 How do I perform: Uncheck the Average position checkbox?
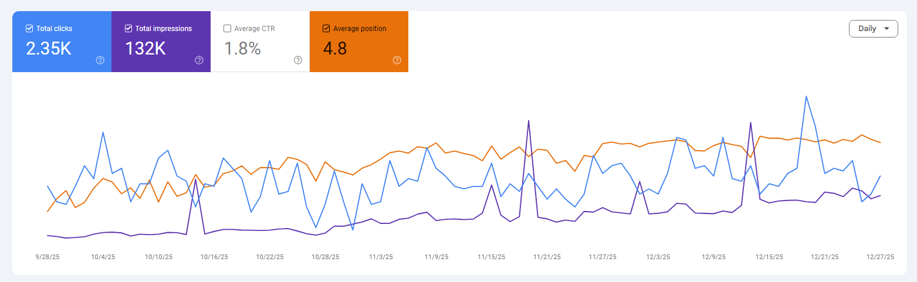click(x=327, y=28)
